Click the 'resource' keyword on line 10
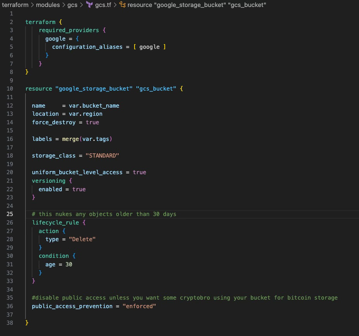Viewport: 359px width, 336px height. point(39,89)
